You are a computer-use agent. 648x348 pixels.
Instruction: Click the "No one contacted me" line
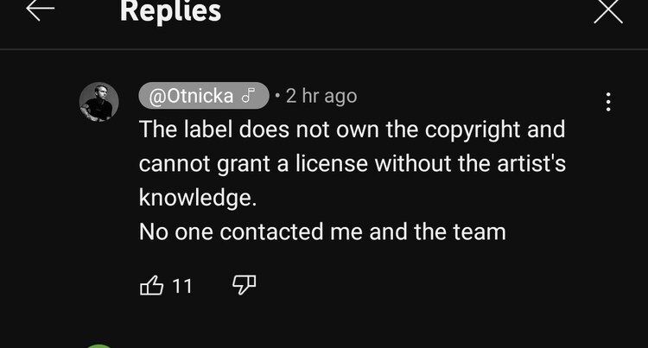[322, 231]
